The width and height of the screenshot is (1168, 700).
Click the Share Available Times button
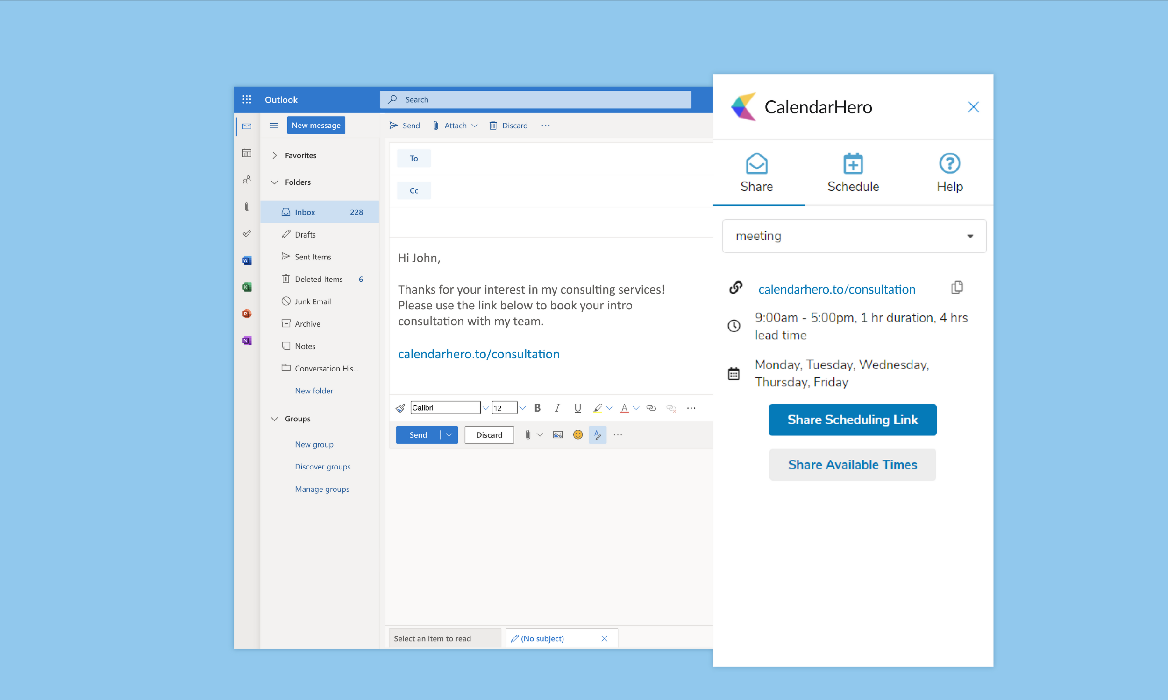click(x=852, y=465)
